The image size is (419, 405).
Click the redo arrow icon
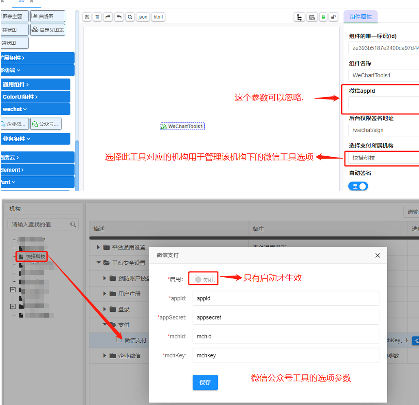tap(108, 17)
